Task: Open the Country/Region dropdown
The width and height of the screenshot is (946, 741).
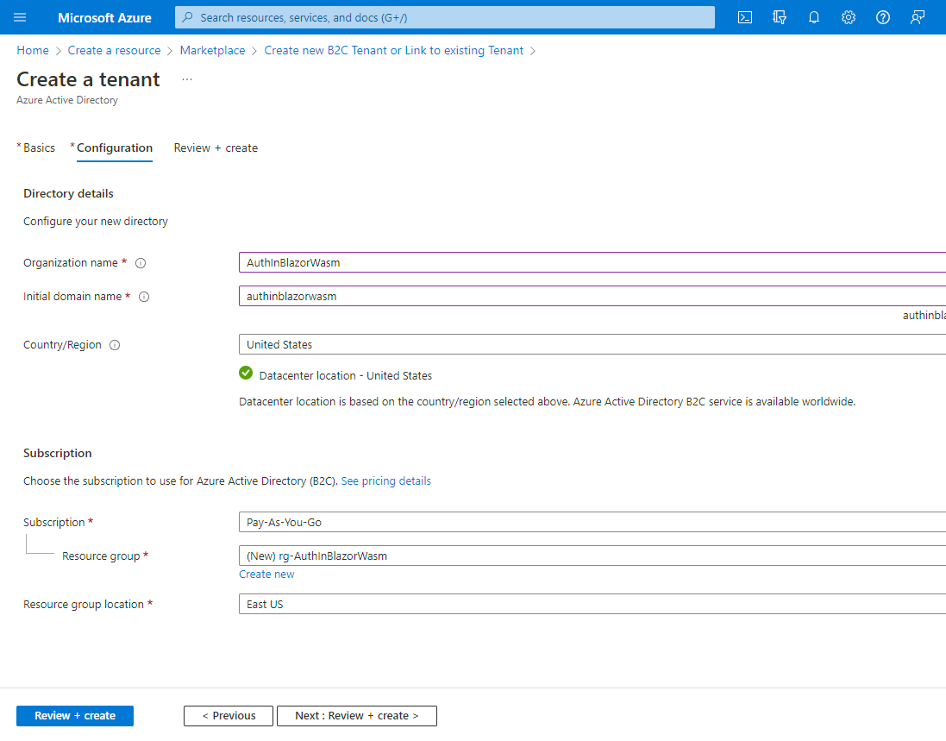Action: [592, 344]
